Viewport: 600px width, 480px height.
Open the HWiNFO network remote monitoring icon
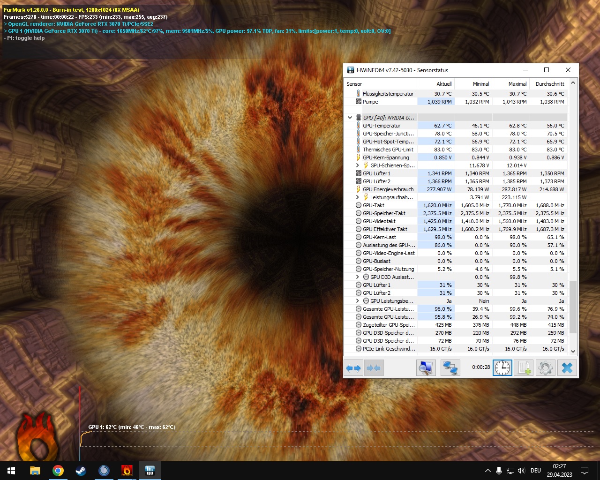tap(450, 368)
